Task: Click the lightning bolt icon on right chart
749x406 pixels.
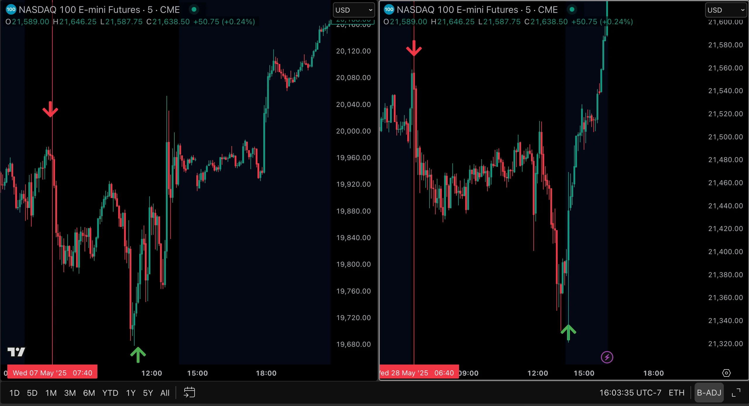Action: coord(607,357)
